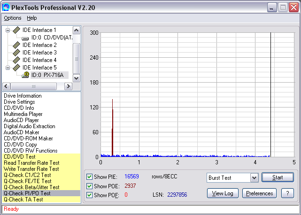Click the PX-716A drive disc icon

pos(25,75)
